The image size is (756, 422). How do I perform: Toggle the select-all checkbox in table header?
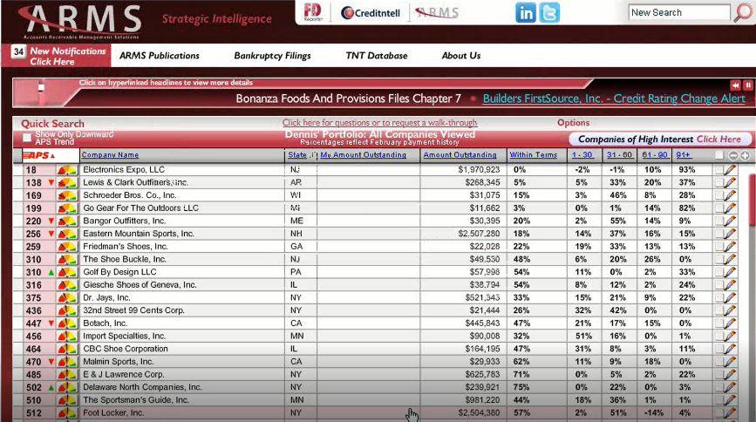click(719, 155)
